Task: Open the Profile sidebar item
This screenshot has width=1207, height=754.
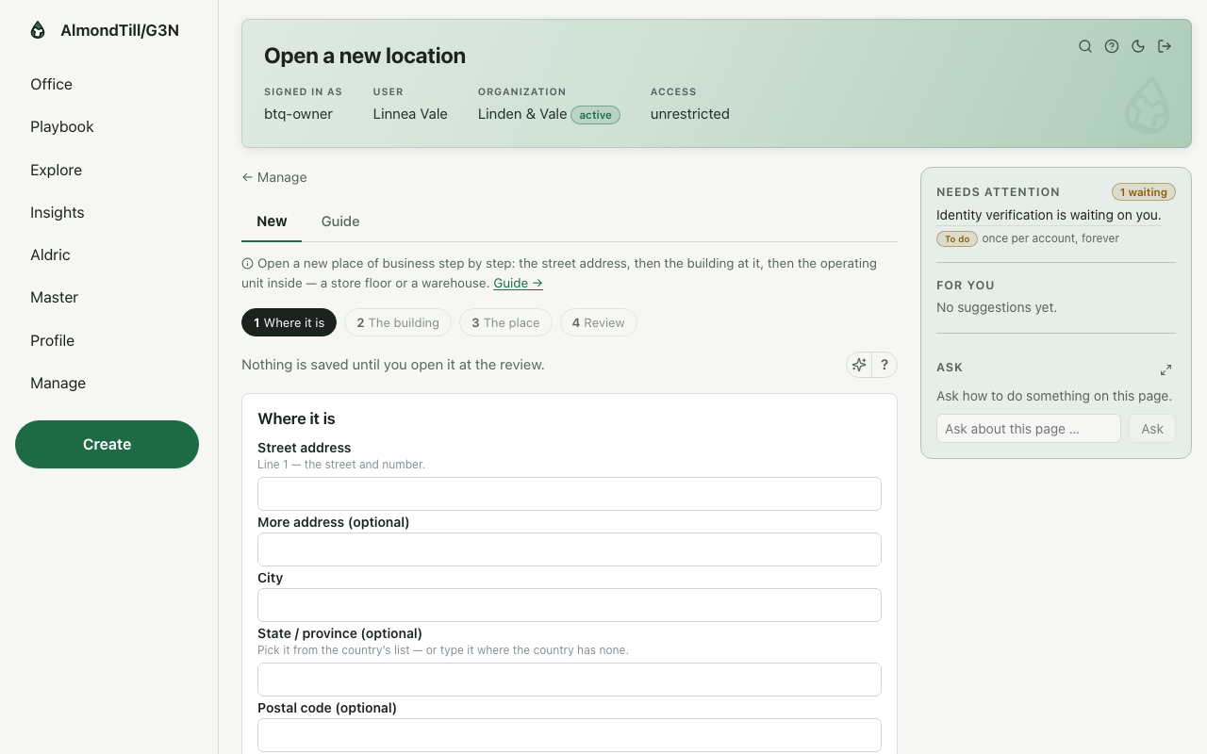Action: 52,340
